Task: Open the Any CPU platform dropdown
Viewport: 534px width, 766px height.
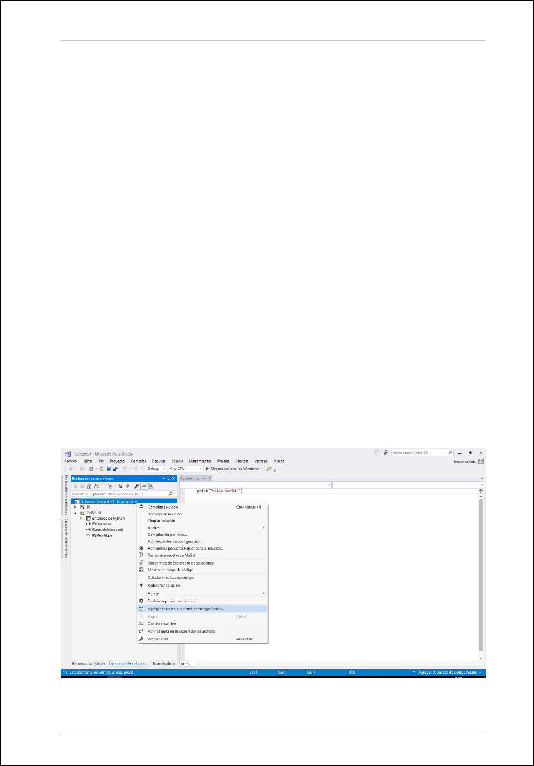Action: pos(201,469)
